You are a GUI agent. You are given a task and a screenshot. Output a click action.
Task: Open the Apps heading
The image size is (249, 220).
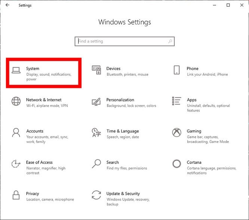point(192,100)
